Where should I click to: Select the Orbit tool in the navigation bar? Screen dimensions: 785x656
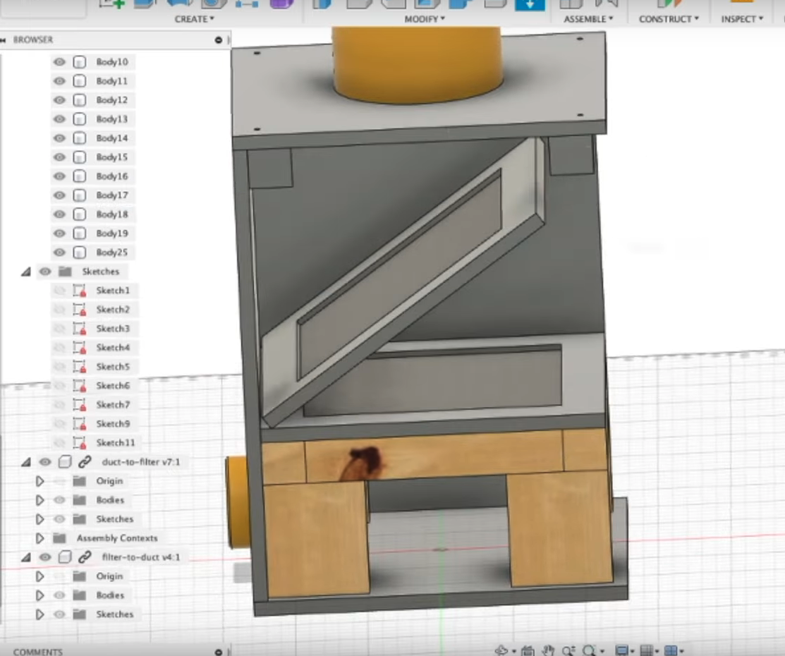point(501,650)
